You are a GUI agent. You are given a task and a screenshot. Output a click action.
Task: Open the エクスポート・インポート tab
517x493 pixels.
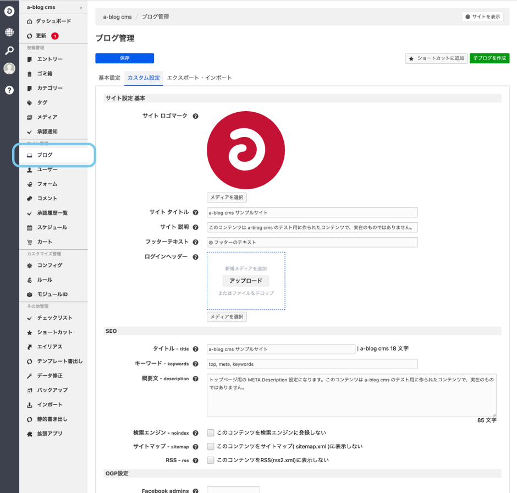pos(199,78)
